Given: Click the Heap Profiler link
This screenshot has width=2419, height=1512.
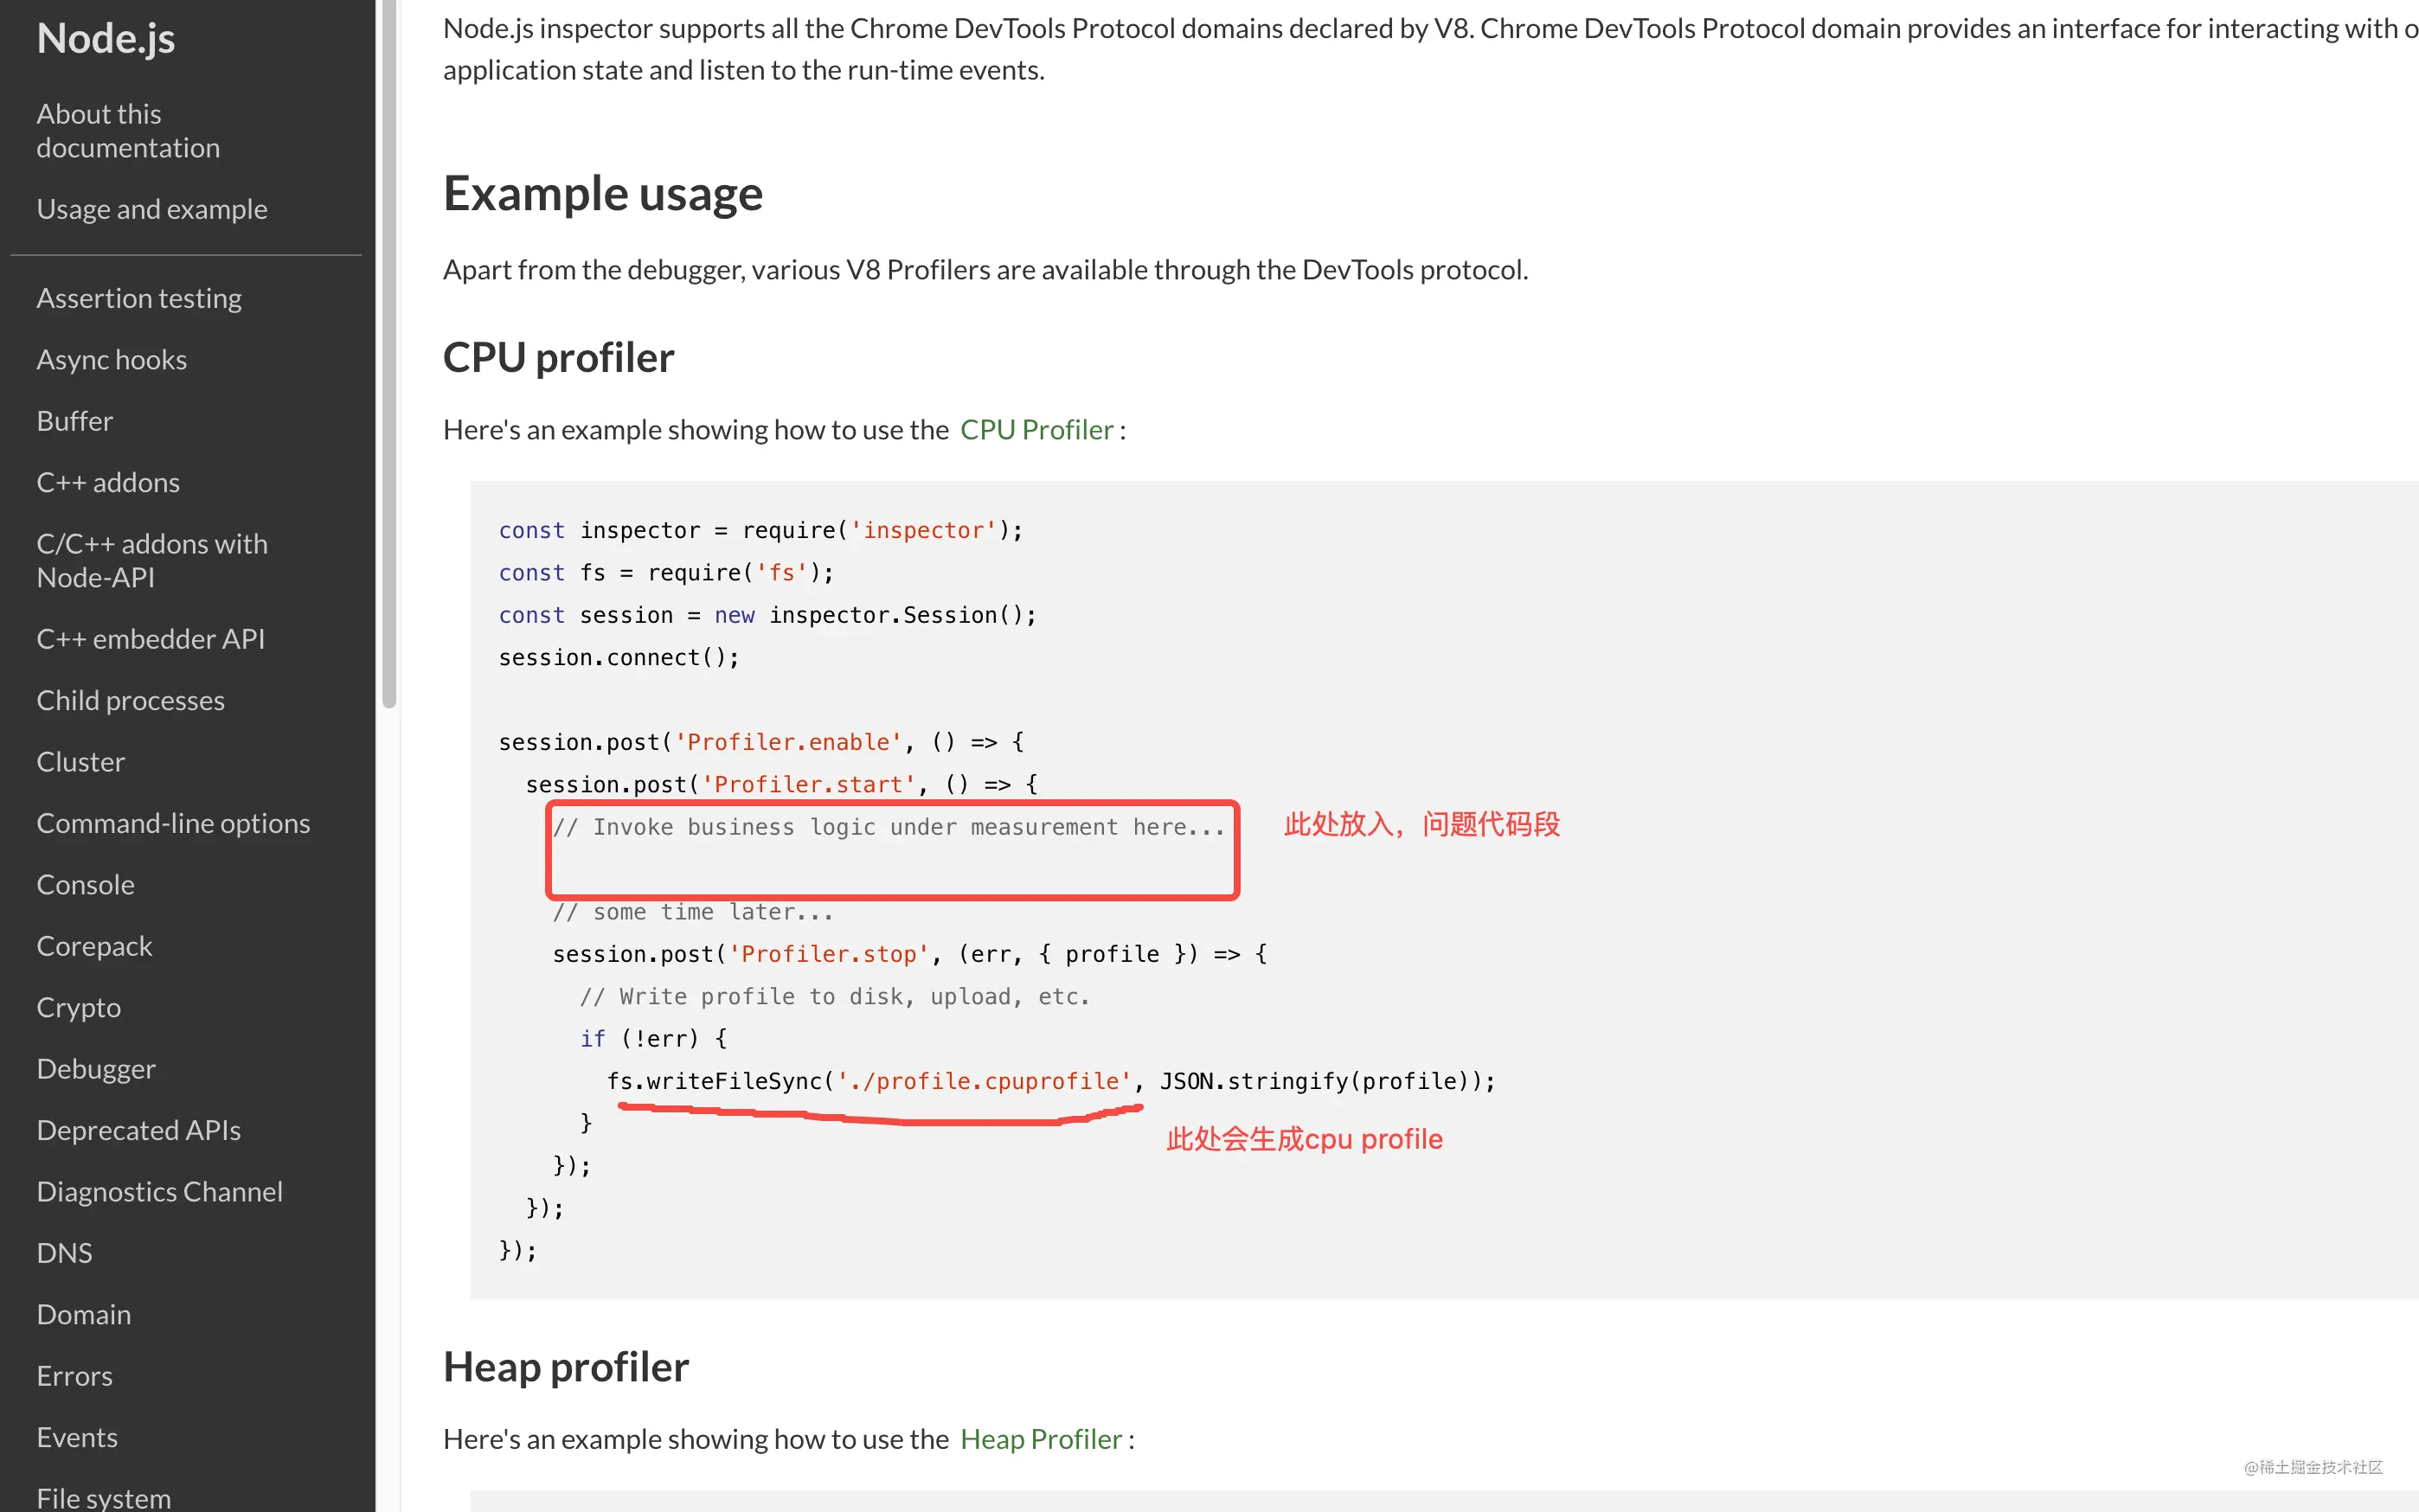Looking at the screenshot, I should (1038, 1437).
